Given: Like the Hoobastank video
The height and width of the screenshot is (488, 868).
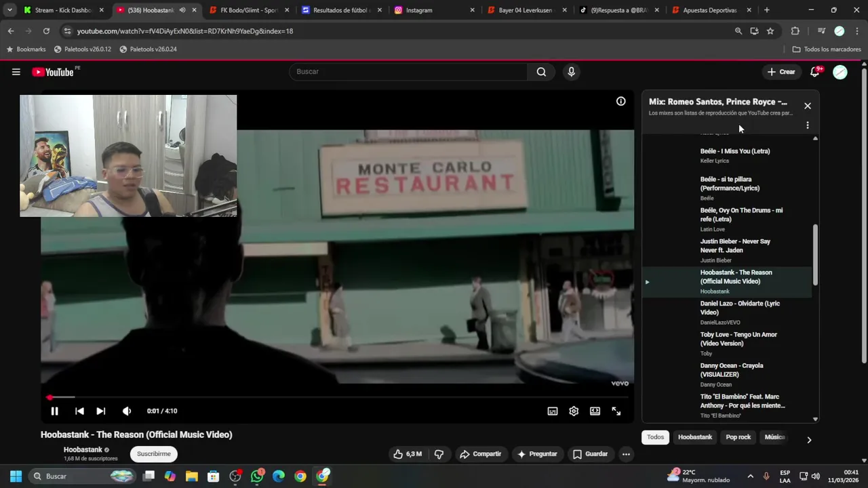Looking at the screenshot, I should pyautogui.click(x=408, y=454).
